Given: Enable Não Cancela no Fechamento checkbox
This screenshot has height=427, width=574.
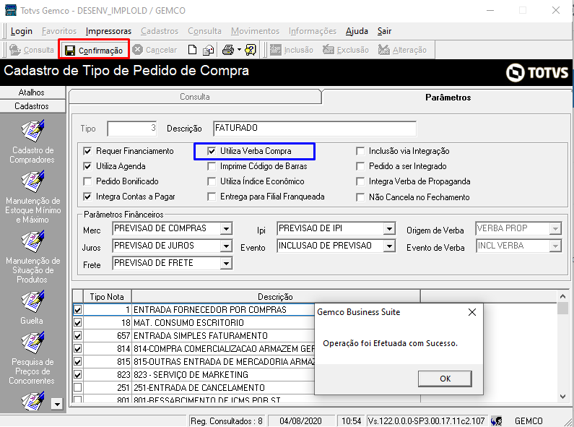Looking at the screenshot, I should [x=360, y=197].
